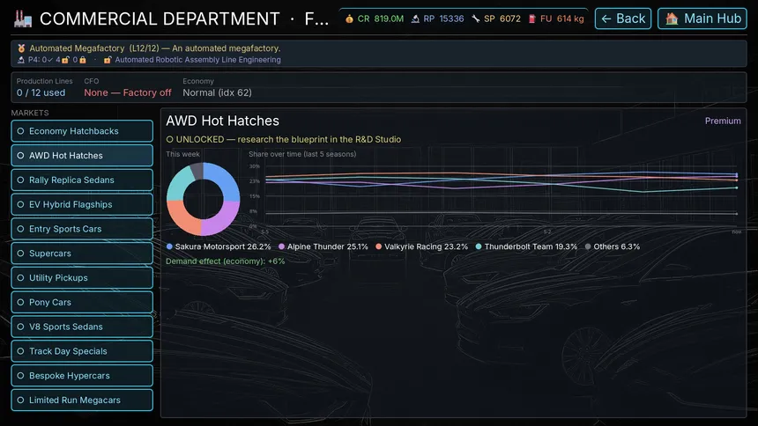View the Track Day Specials market
This screenshot has width=758, height=426.
(x=82, y=351)
